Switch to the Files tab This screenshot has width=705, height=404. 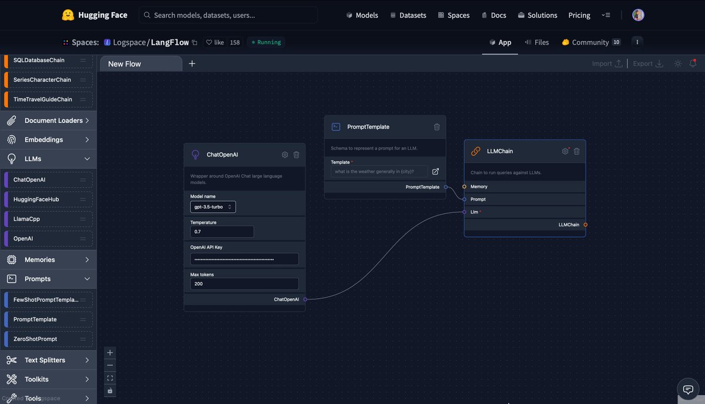point(536,42)
